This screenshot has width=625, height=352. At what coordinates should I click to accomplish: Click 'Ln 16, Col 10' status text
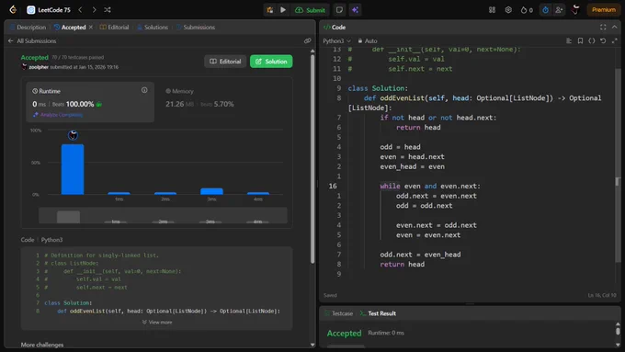tap(602, 295)
